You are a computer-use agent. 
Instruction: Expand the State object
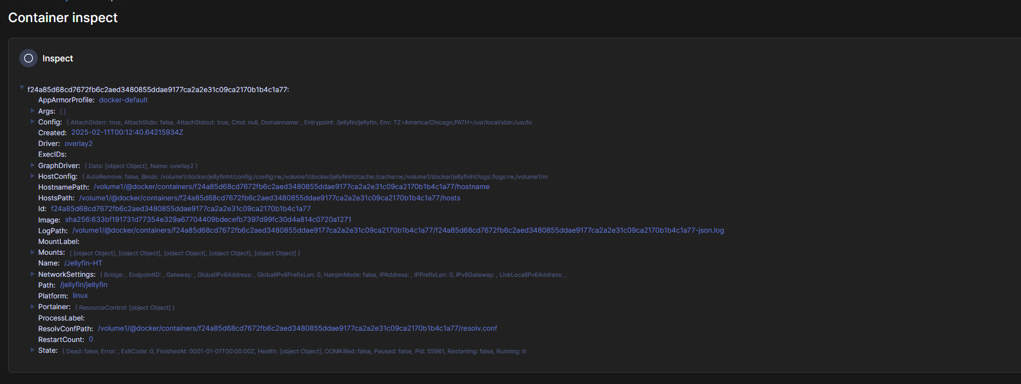coord(32,350)
